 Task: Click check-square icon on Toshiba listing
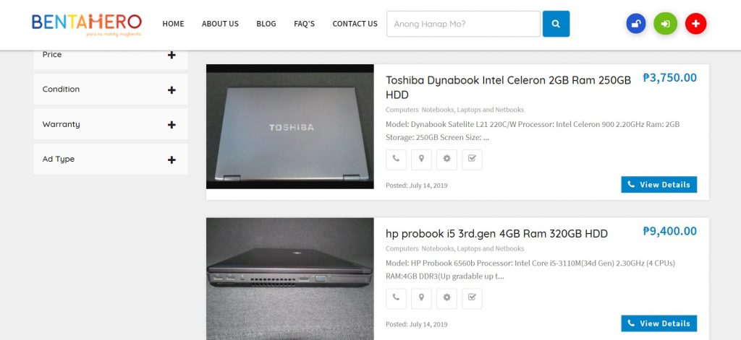point(472,160)
